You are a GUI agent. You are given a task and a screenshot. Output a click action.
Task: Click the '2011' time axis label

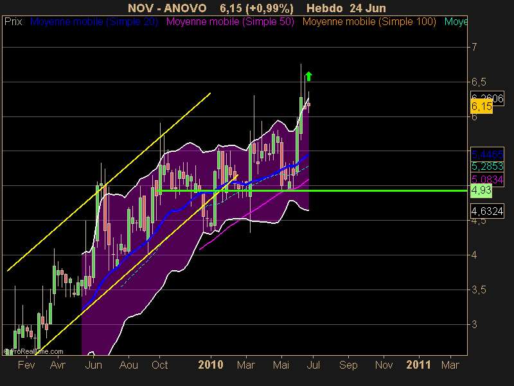418,365
